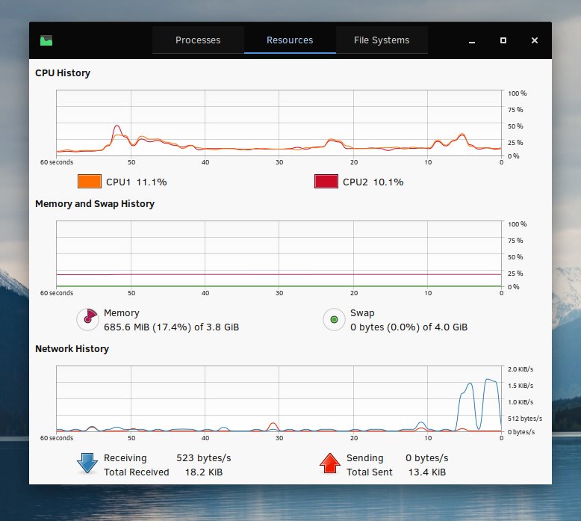The image size is (581, 521).
Task: Click the Network History heading
Action: click(72, 349)
